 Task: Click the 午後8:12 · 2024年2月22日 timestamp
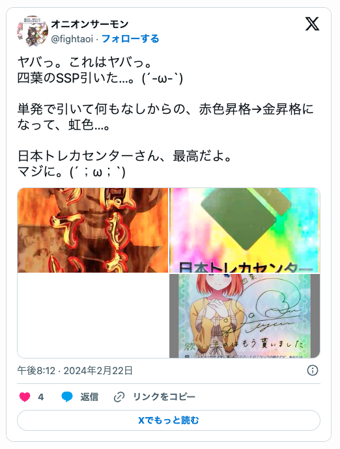click(75, 370)
